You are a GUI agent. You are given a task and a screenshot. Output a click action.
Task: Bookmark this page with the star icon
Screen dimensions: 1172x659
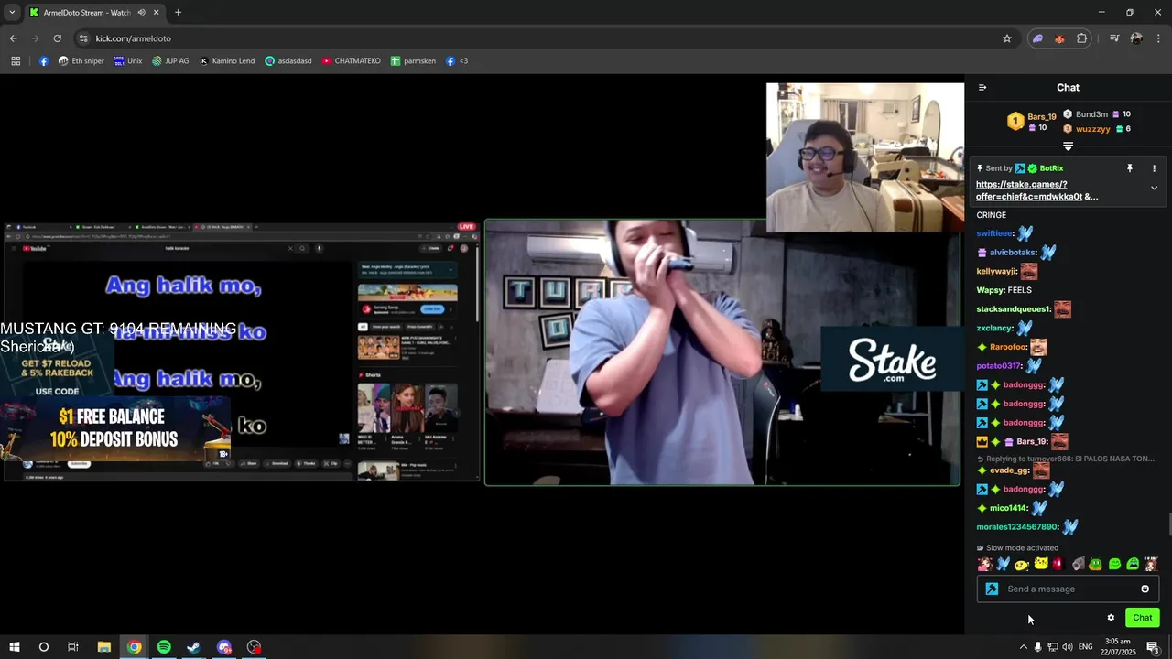tap(1007, 38)
